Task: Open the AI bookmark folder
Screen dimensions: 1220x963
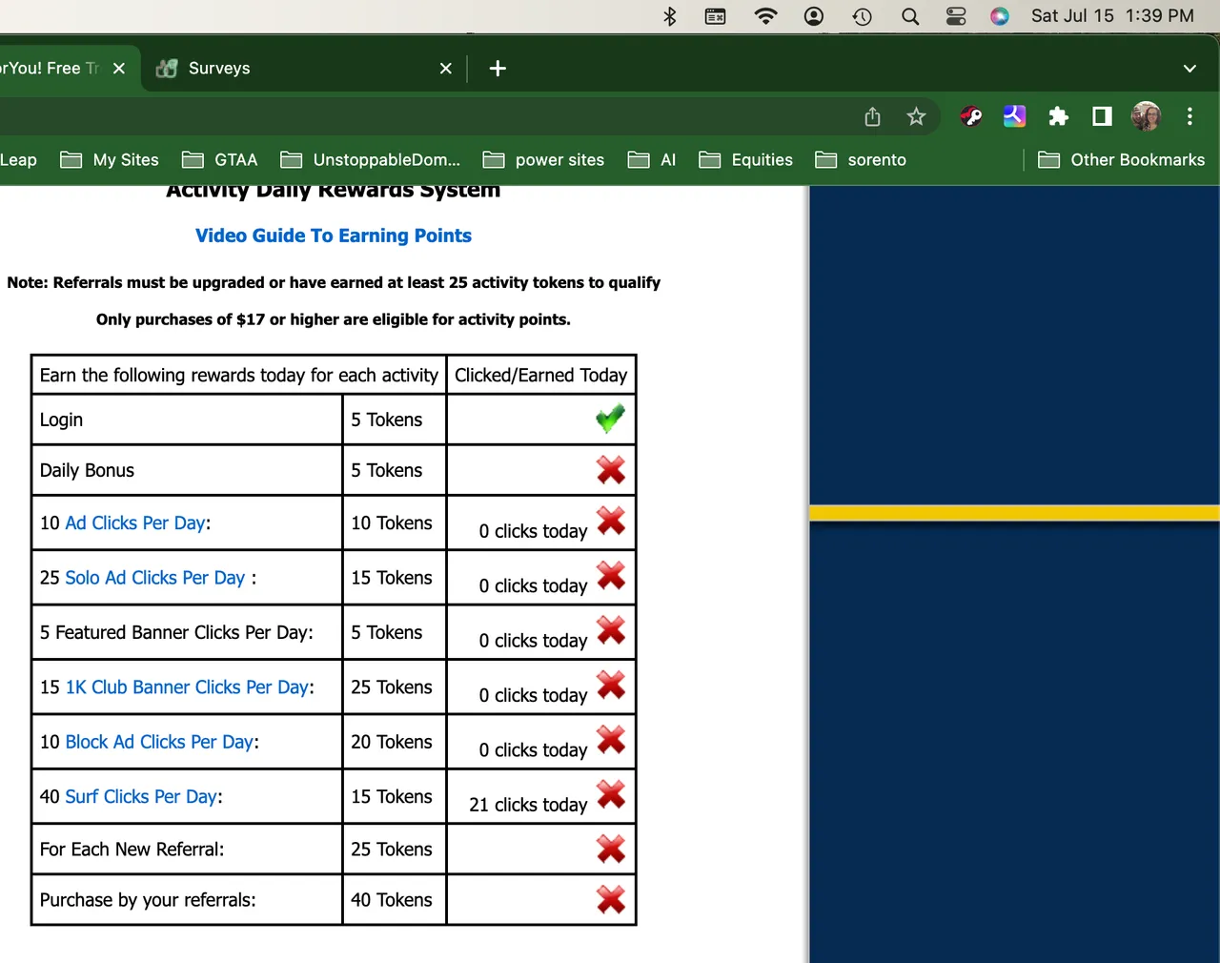Action: 653,159
